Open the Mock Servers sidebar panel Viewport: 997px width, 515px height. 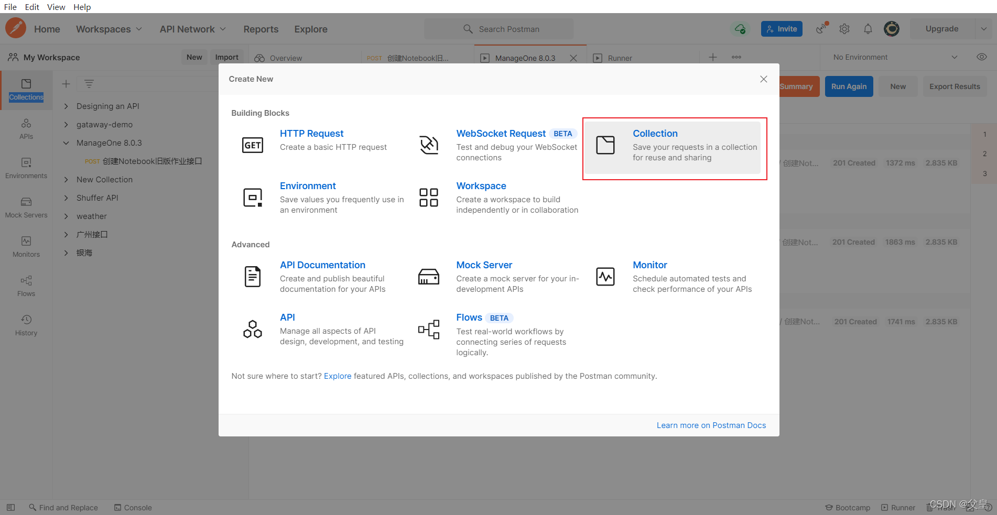[x=26, y=208]
